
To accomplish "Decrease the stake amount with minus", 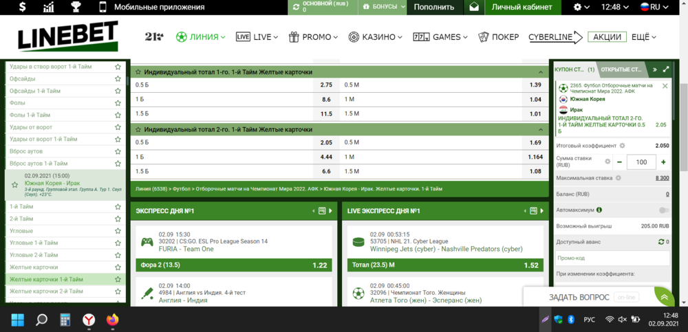I will [x=620, y=162].
